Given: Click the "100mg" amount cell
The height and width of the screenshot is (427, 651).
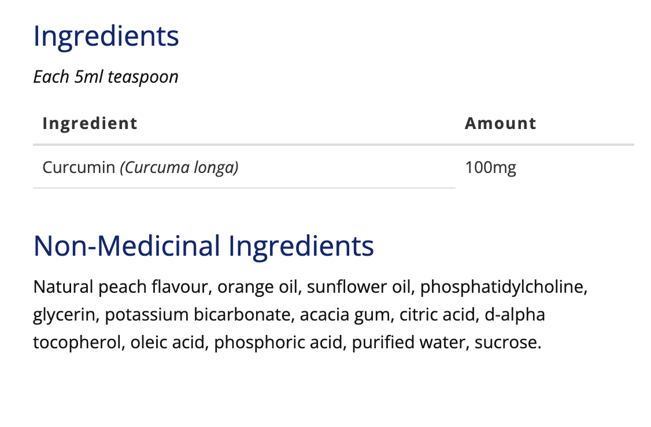Looking at the screenshot, I should (x=490, y=168).
